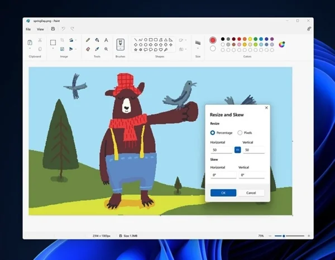The height and width of the screenshot is (260, 335).
Task: Click the file Size 1.3MB status entry
Action: (128, 236)
